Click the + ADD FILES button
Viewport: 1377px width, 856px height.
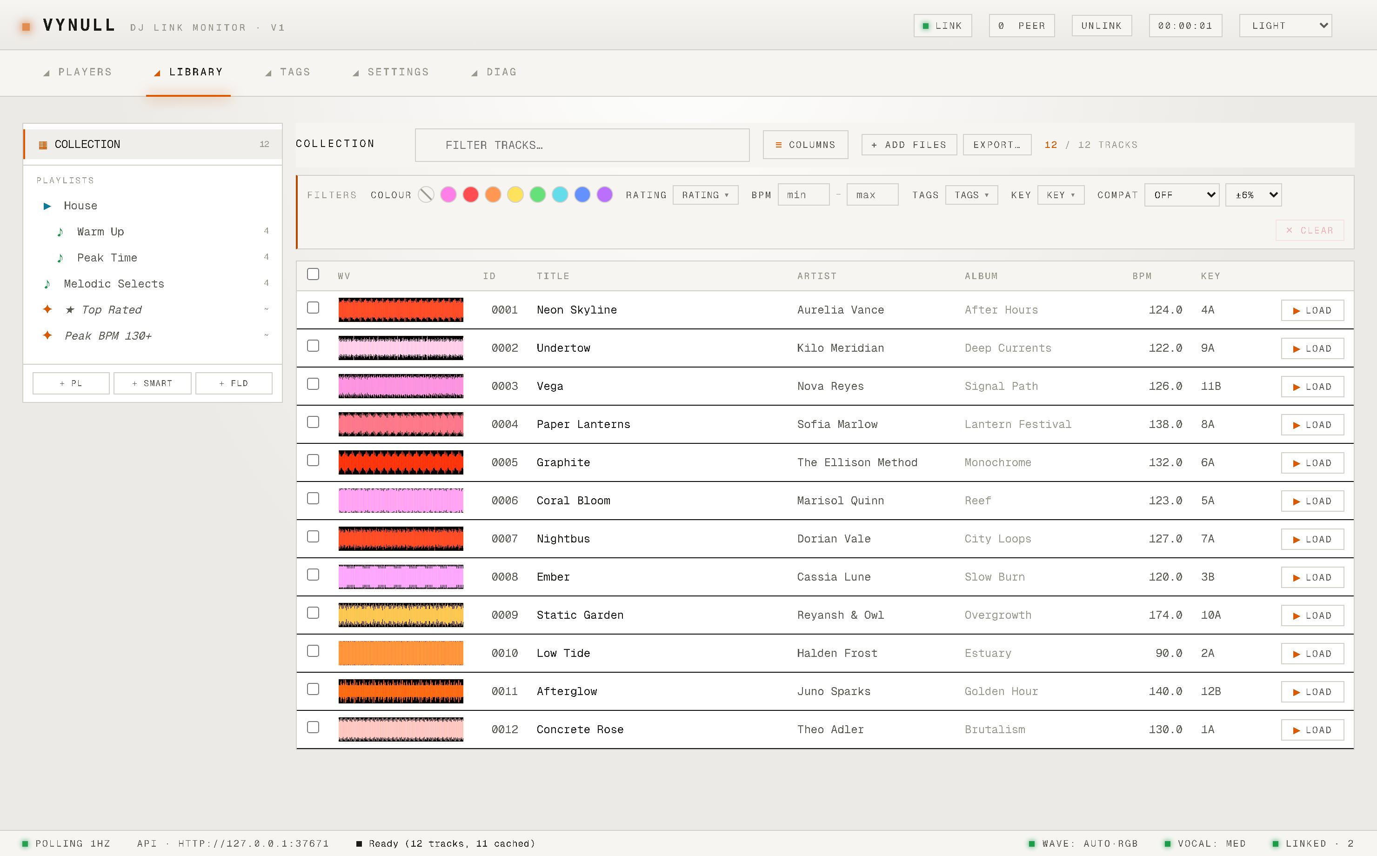coord(909,145)
